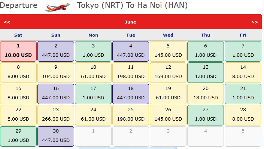This screenshot has height=149, width=264.
Task: Pick June 23 fare 266.00 USD
Action: coord(56,115)
